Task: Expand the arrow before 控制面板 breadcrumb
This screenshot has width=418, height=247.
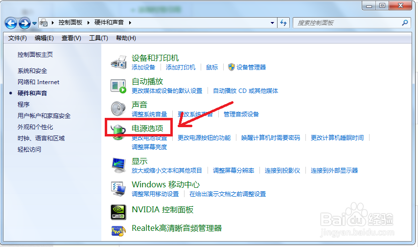Action: click(x=53, y=22)
